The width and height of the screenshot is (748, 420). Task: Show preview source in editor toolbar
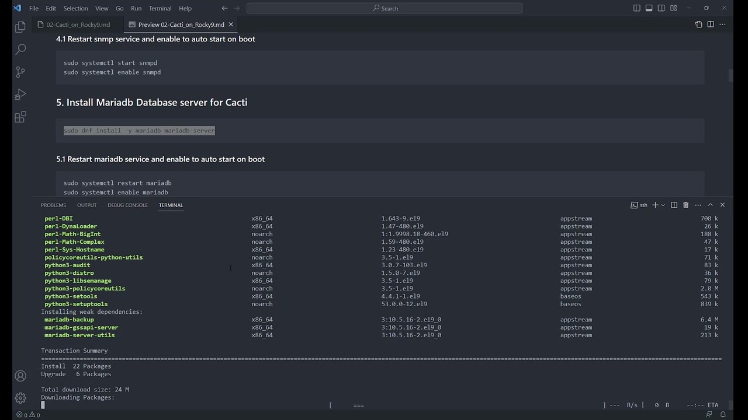click(x=698, y=24)
